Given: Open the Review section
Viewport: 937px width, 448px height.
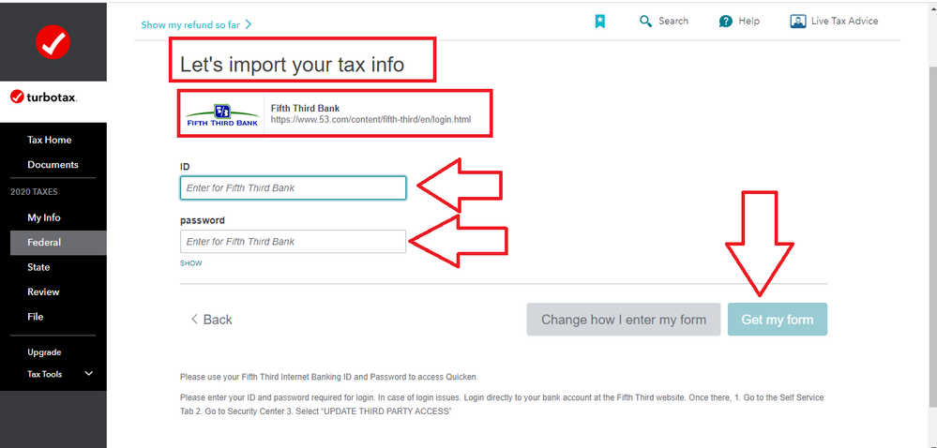Looking at the screenshot, I should [x=44, y=291].
